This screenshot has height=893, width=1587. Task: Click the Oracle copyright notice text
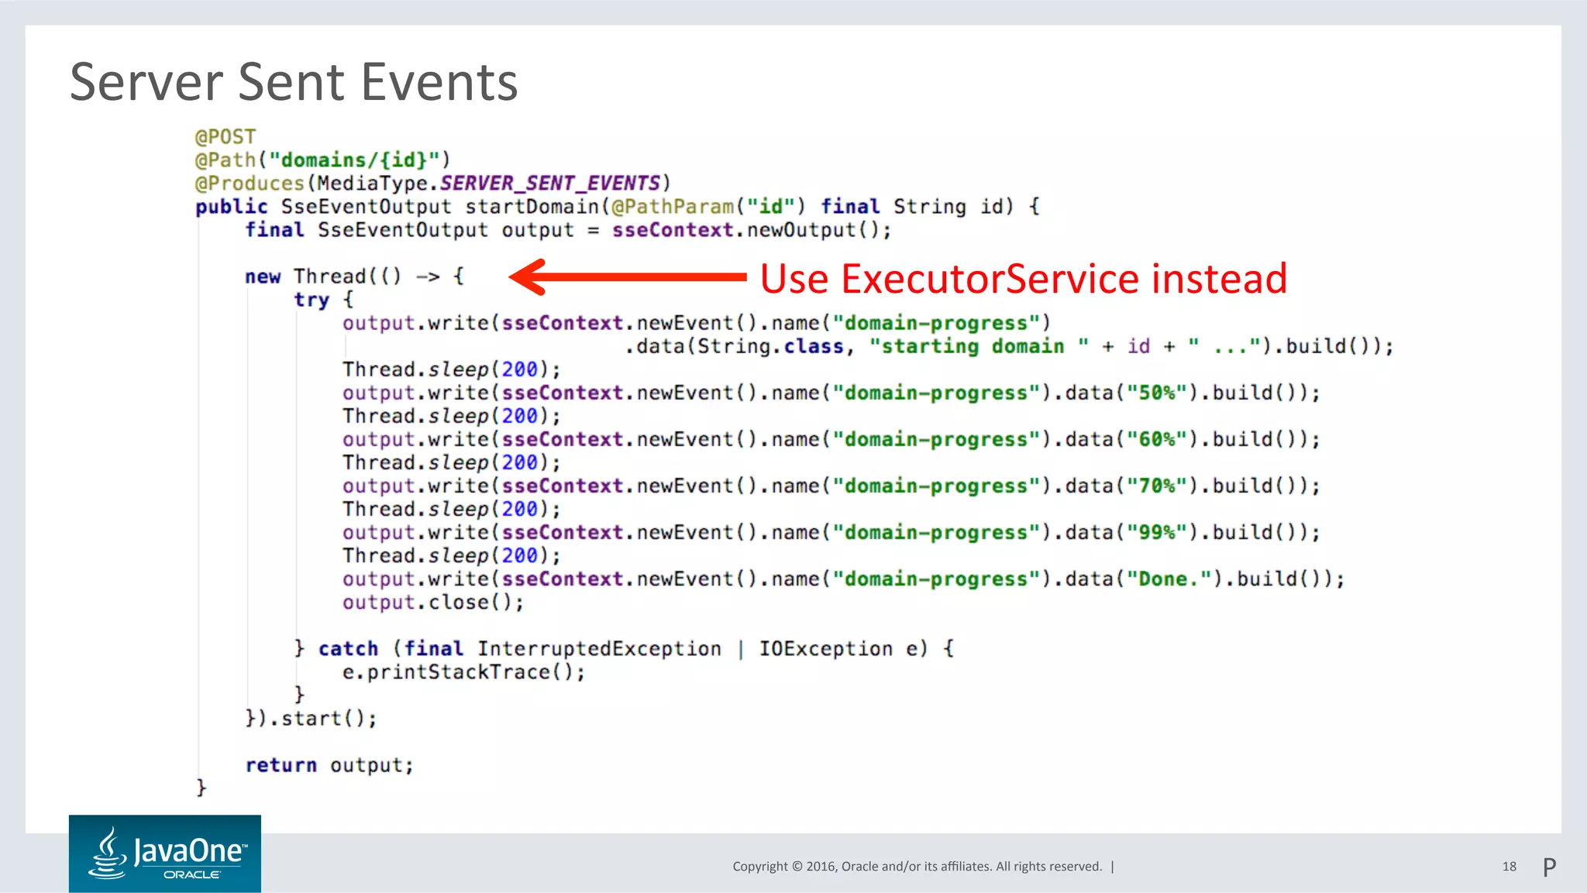tap(917, 867)
